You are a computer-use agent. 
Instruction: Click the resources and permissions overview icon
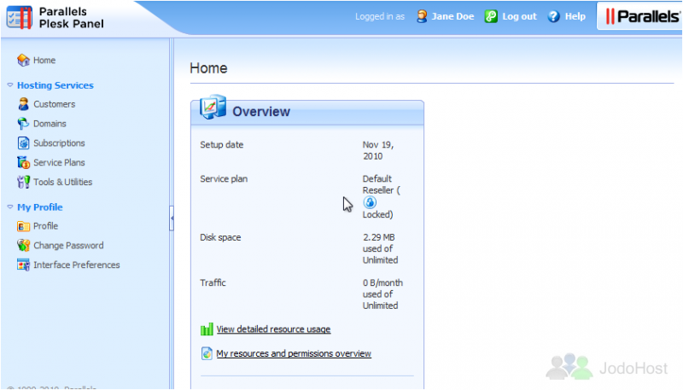point(207,353)
